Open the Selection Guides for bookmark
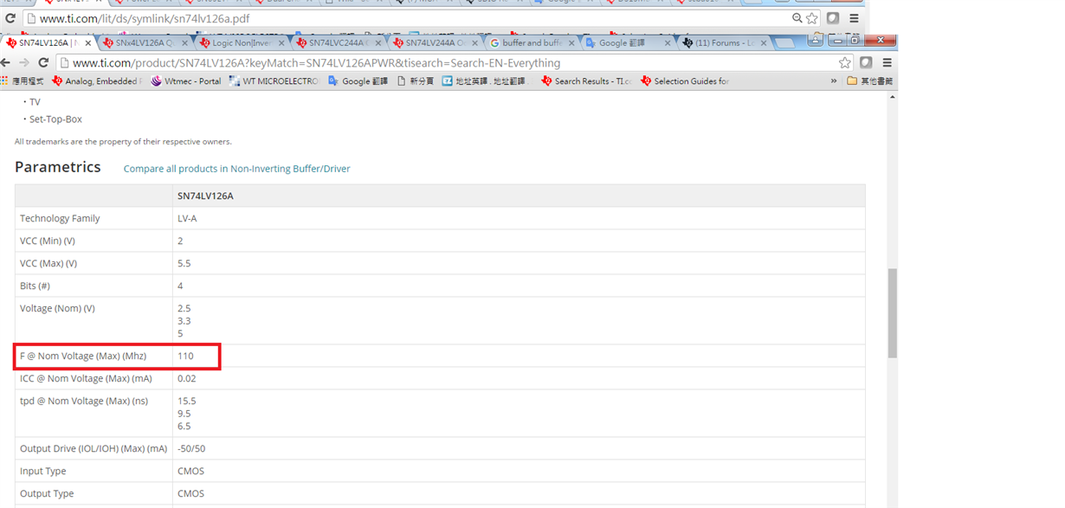This screenshot has width=1065, height=508. click(x=685, y=81)
